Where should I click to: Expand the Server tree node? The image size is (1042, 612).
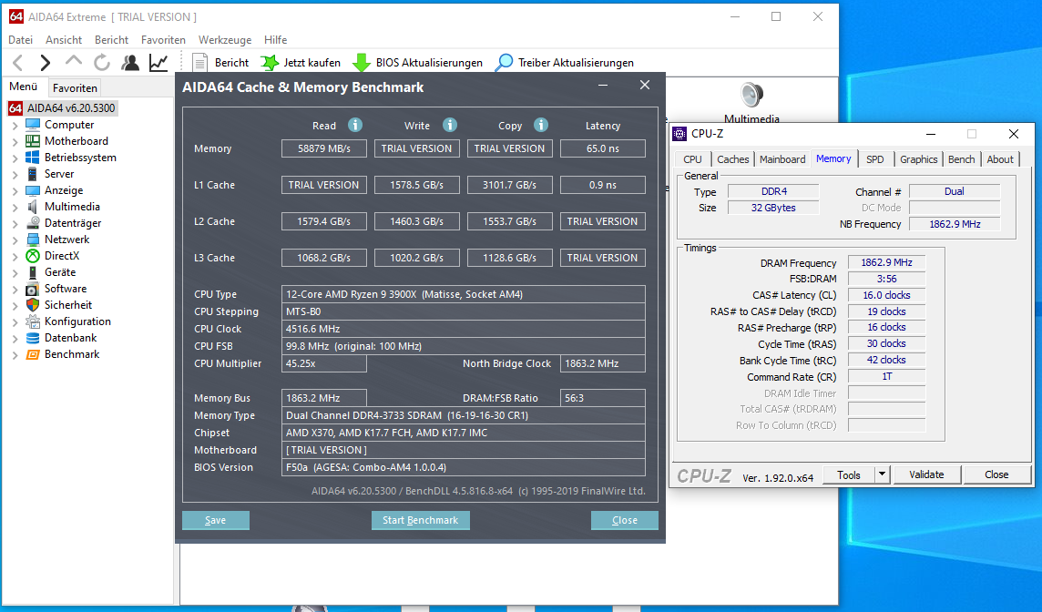click(x=15, y=174)
